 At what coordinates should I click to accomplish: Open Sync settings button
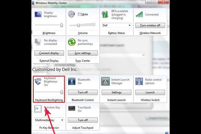click(83, 53)
